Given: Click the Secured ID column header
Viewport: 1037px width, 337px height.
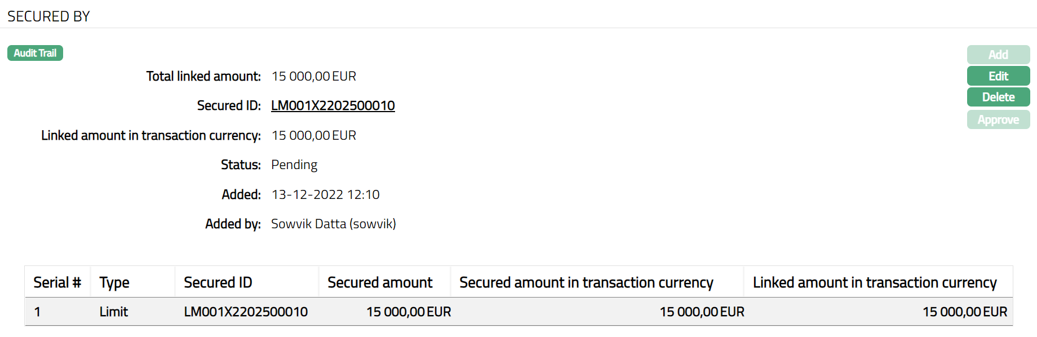Looking at the screenshot, I should [218, 282].
